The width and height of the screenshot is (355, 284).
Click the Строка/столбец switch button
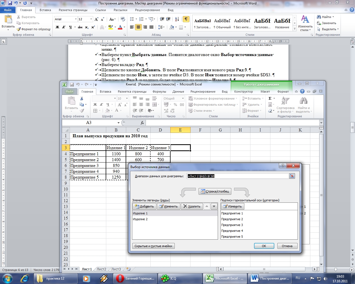click(x=215, y=191)
